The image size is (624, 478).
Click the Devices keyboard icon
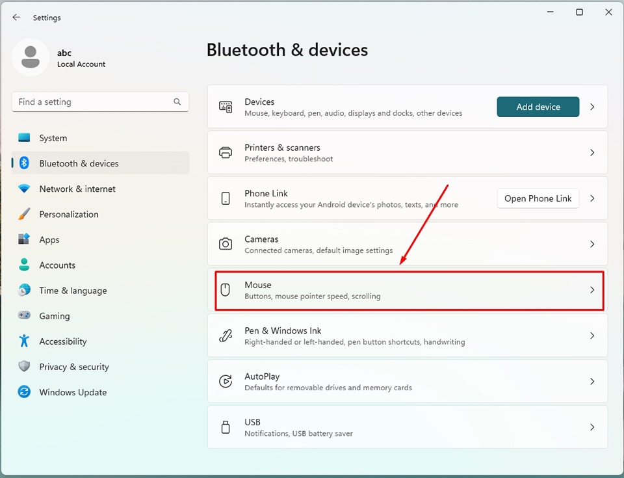tap(226, 107)
